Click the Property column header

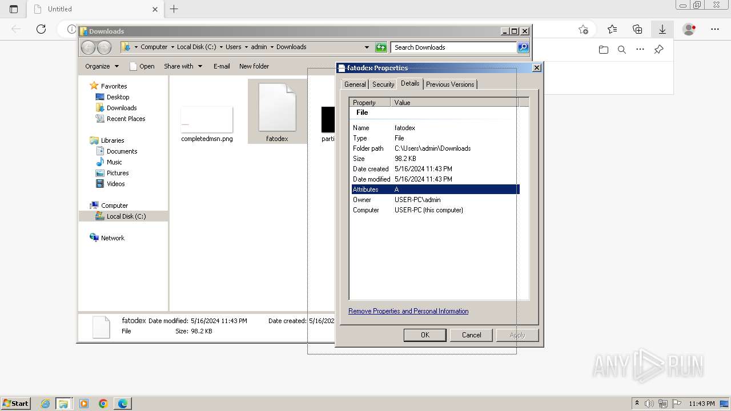click(x=370, y=103)
